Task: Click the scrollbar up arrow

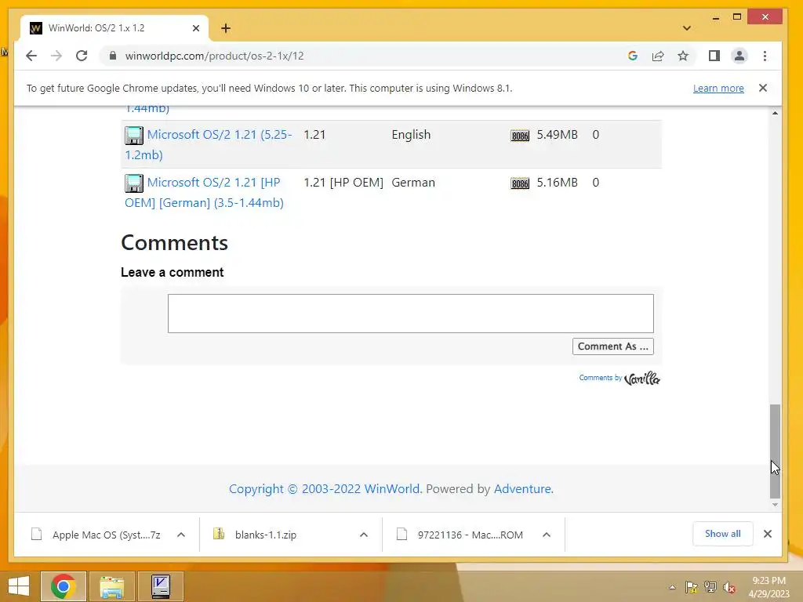Action: [x=775, y=113]
